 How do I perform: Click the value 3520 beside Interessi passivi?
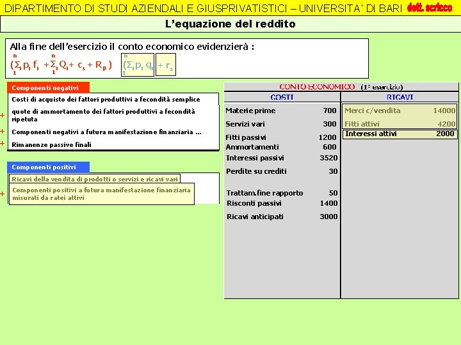[328, 158]
